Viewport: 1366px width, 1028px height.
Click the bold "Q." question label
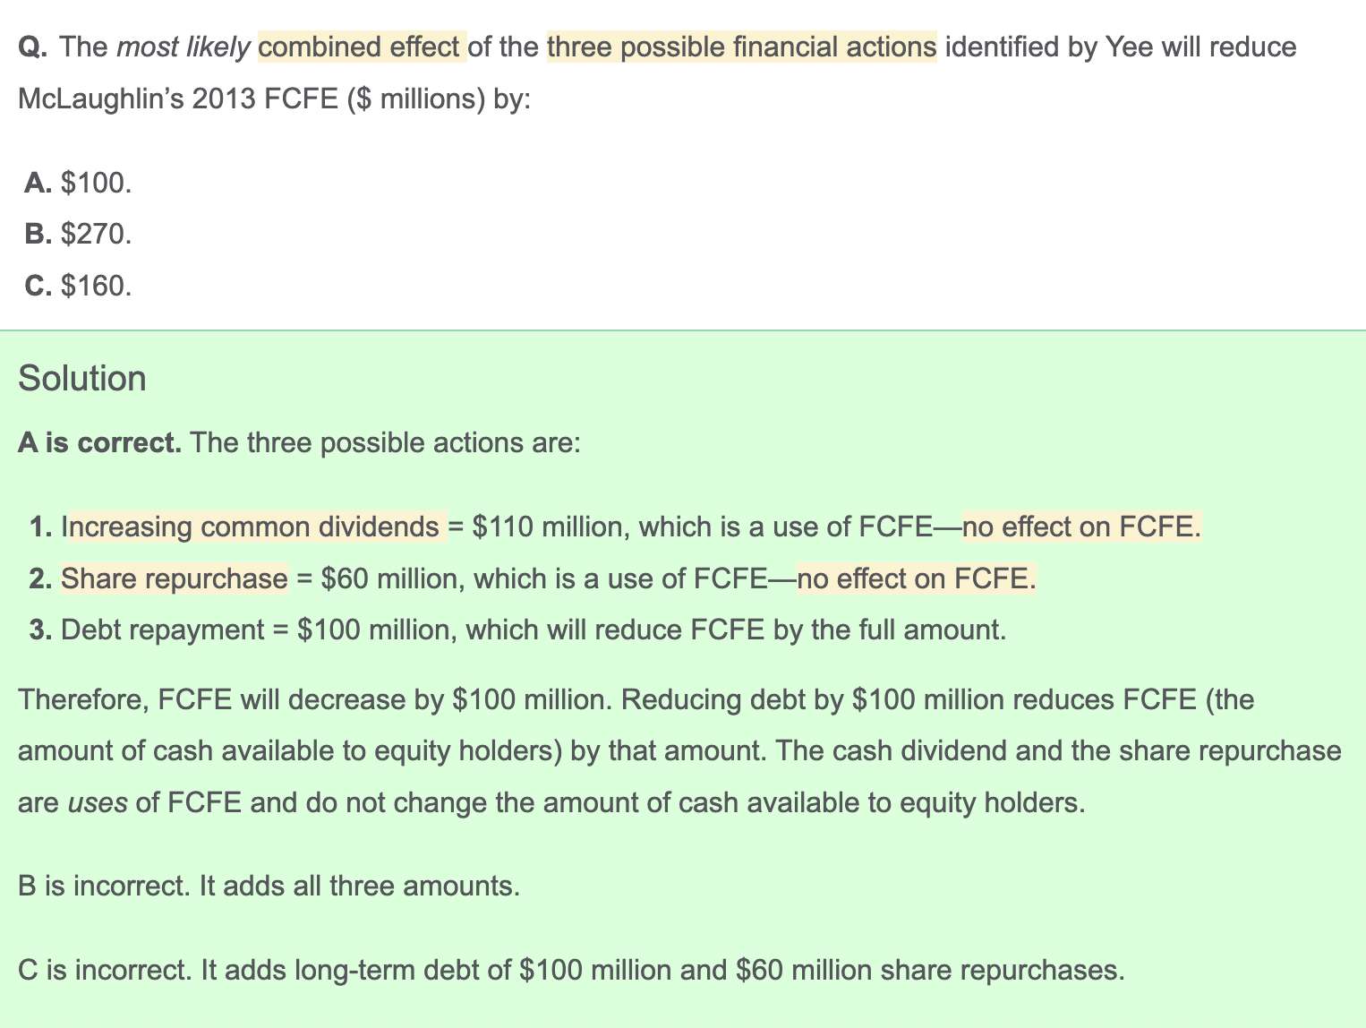tap(33, 47)
